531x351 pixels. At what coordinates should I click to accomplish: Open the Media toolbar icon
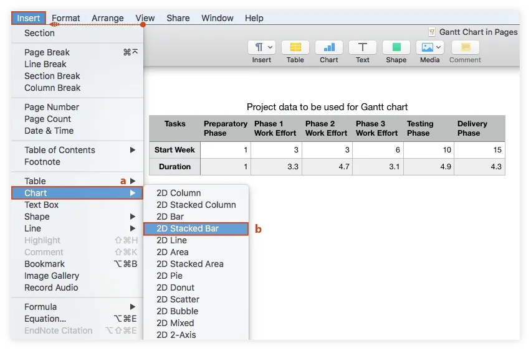coord(429,47)
